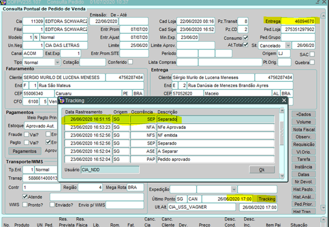
Task: Click the Origem field LJ
Action: (284, 53)
